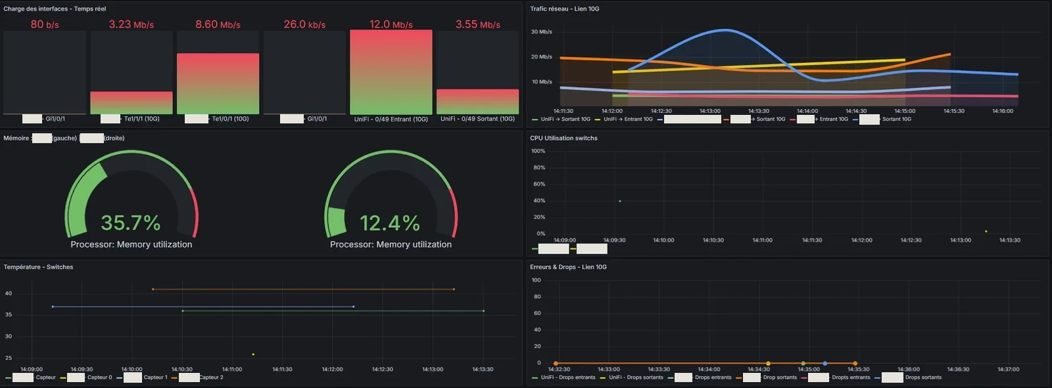The width and height of the screenshot is (1052, 388).
Task: Open the 'Température - Switches' panel title
Action: click(38, 267)
